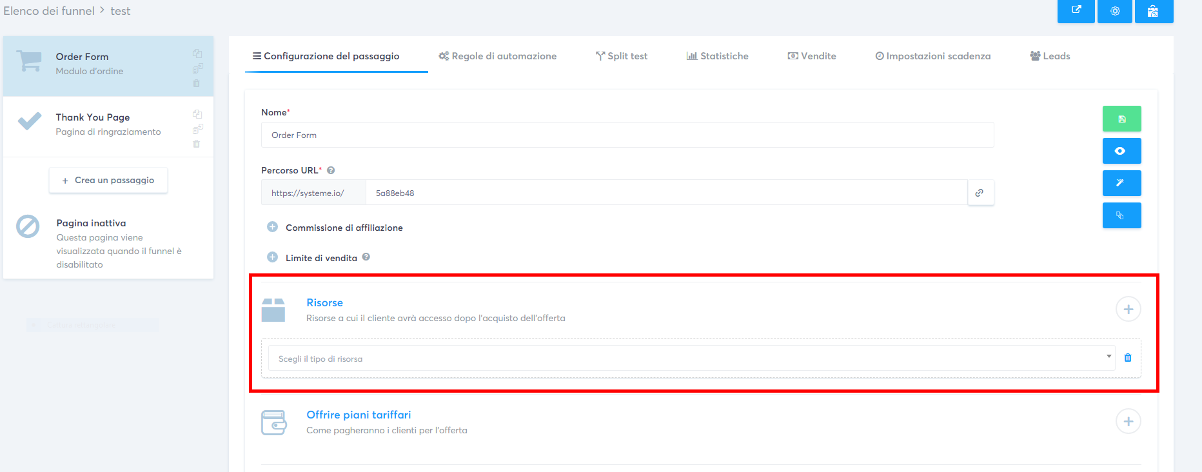Open the Vendite tab
Viewport: 1202px width, 472px height.
pos(812,56)
